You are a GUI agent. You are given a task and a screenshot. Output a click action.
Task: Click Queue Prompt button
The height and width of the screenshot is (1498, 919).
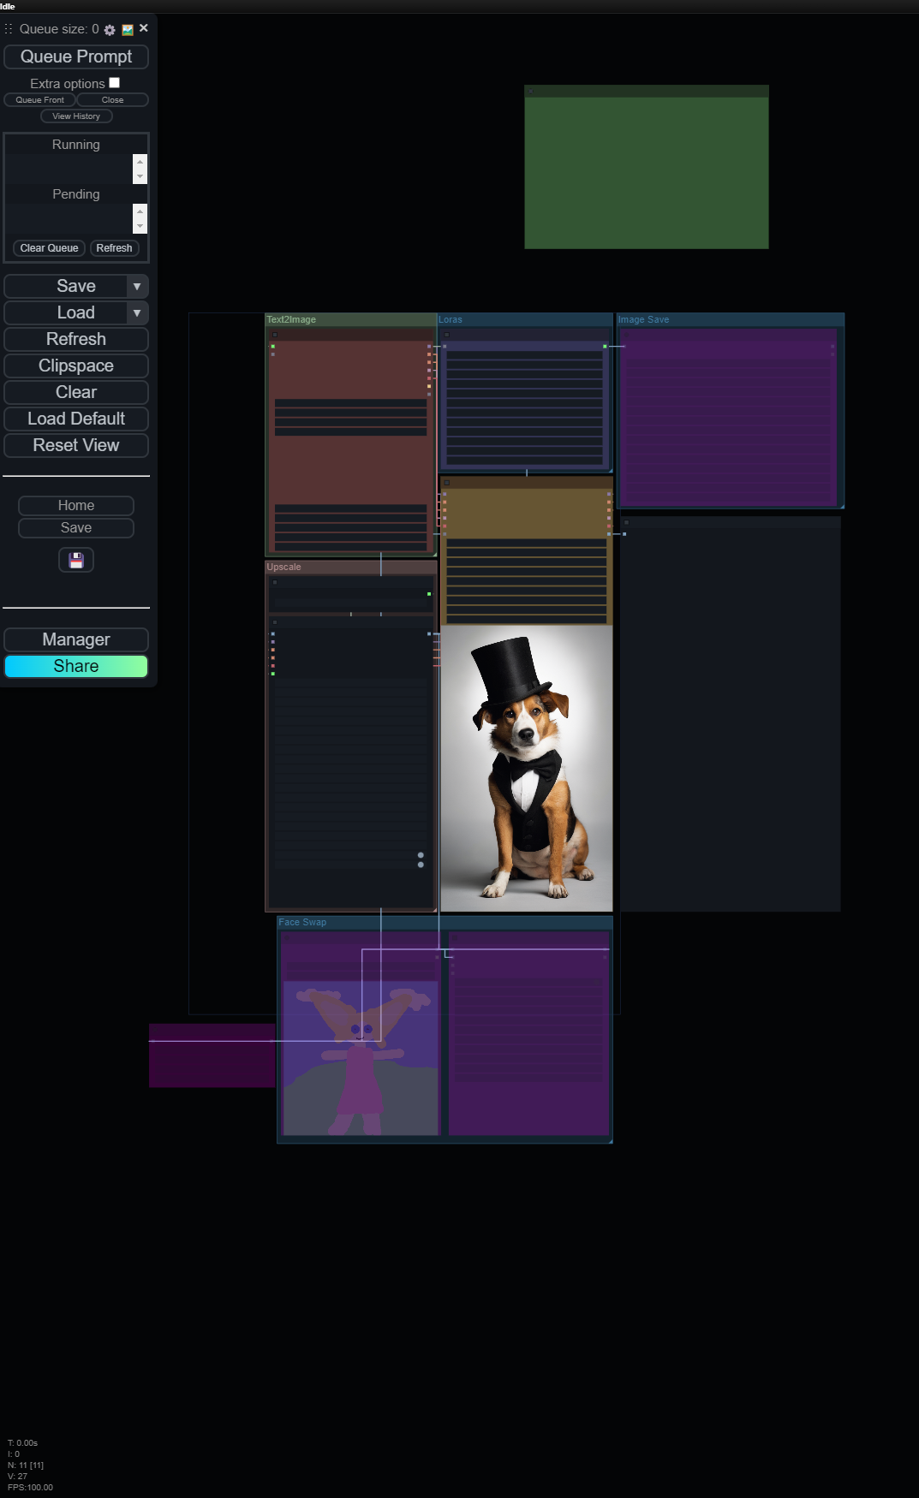point(76,56)
